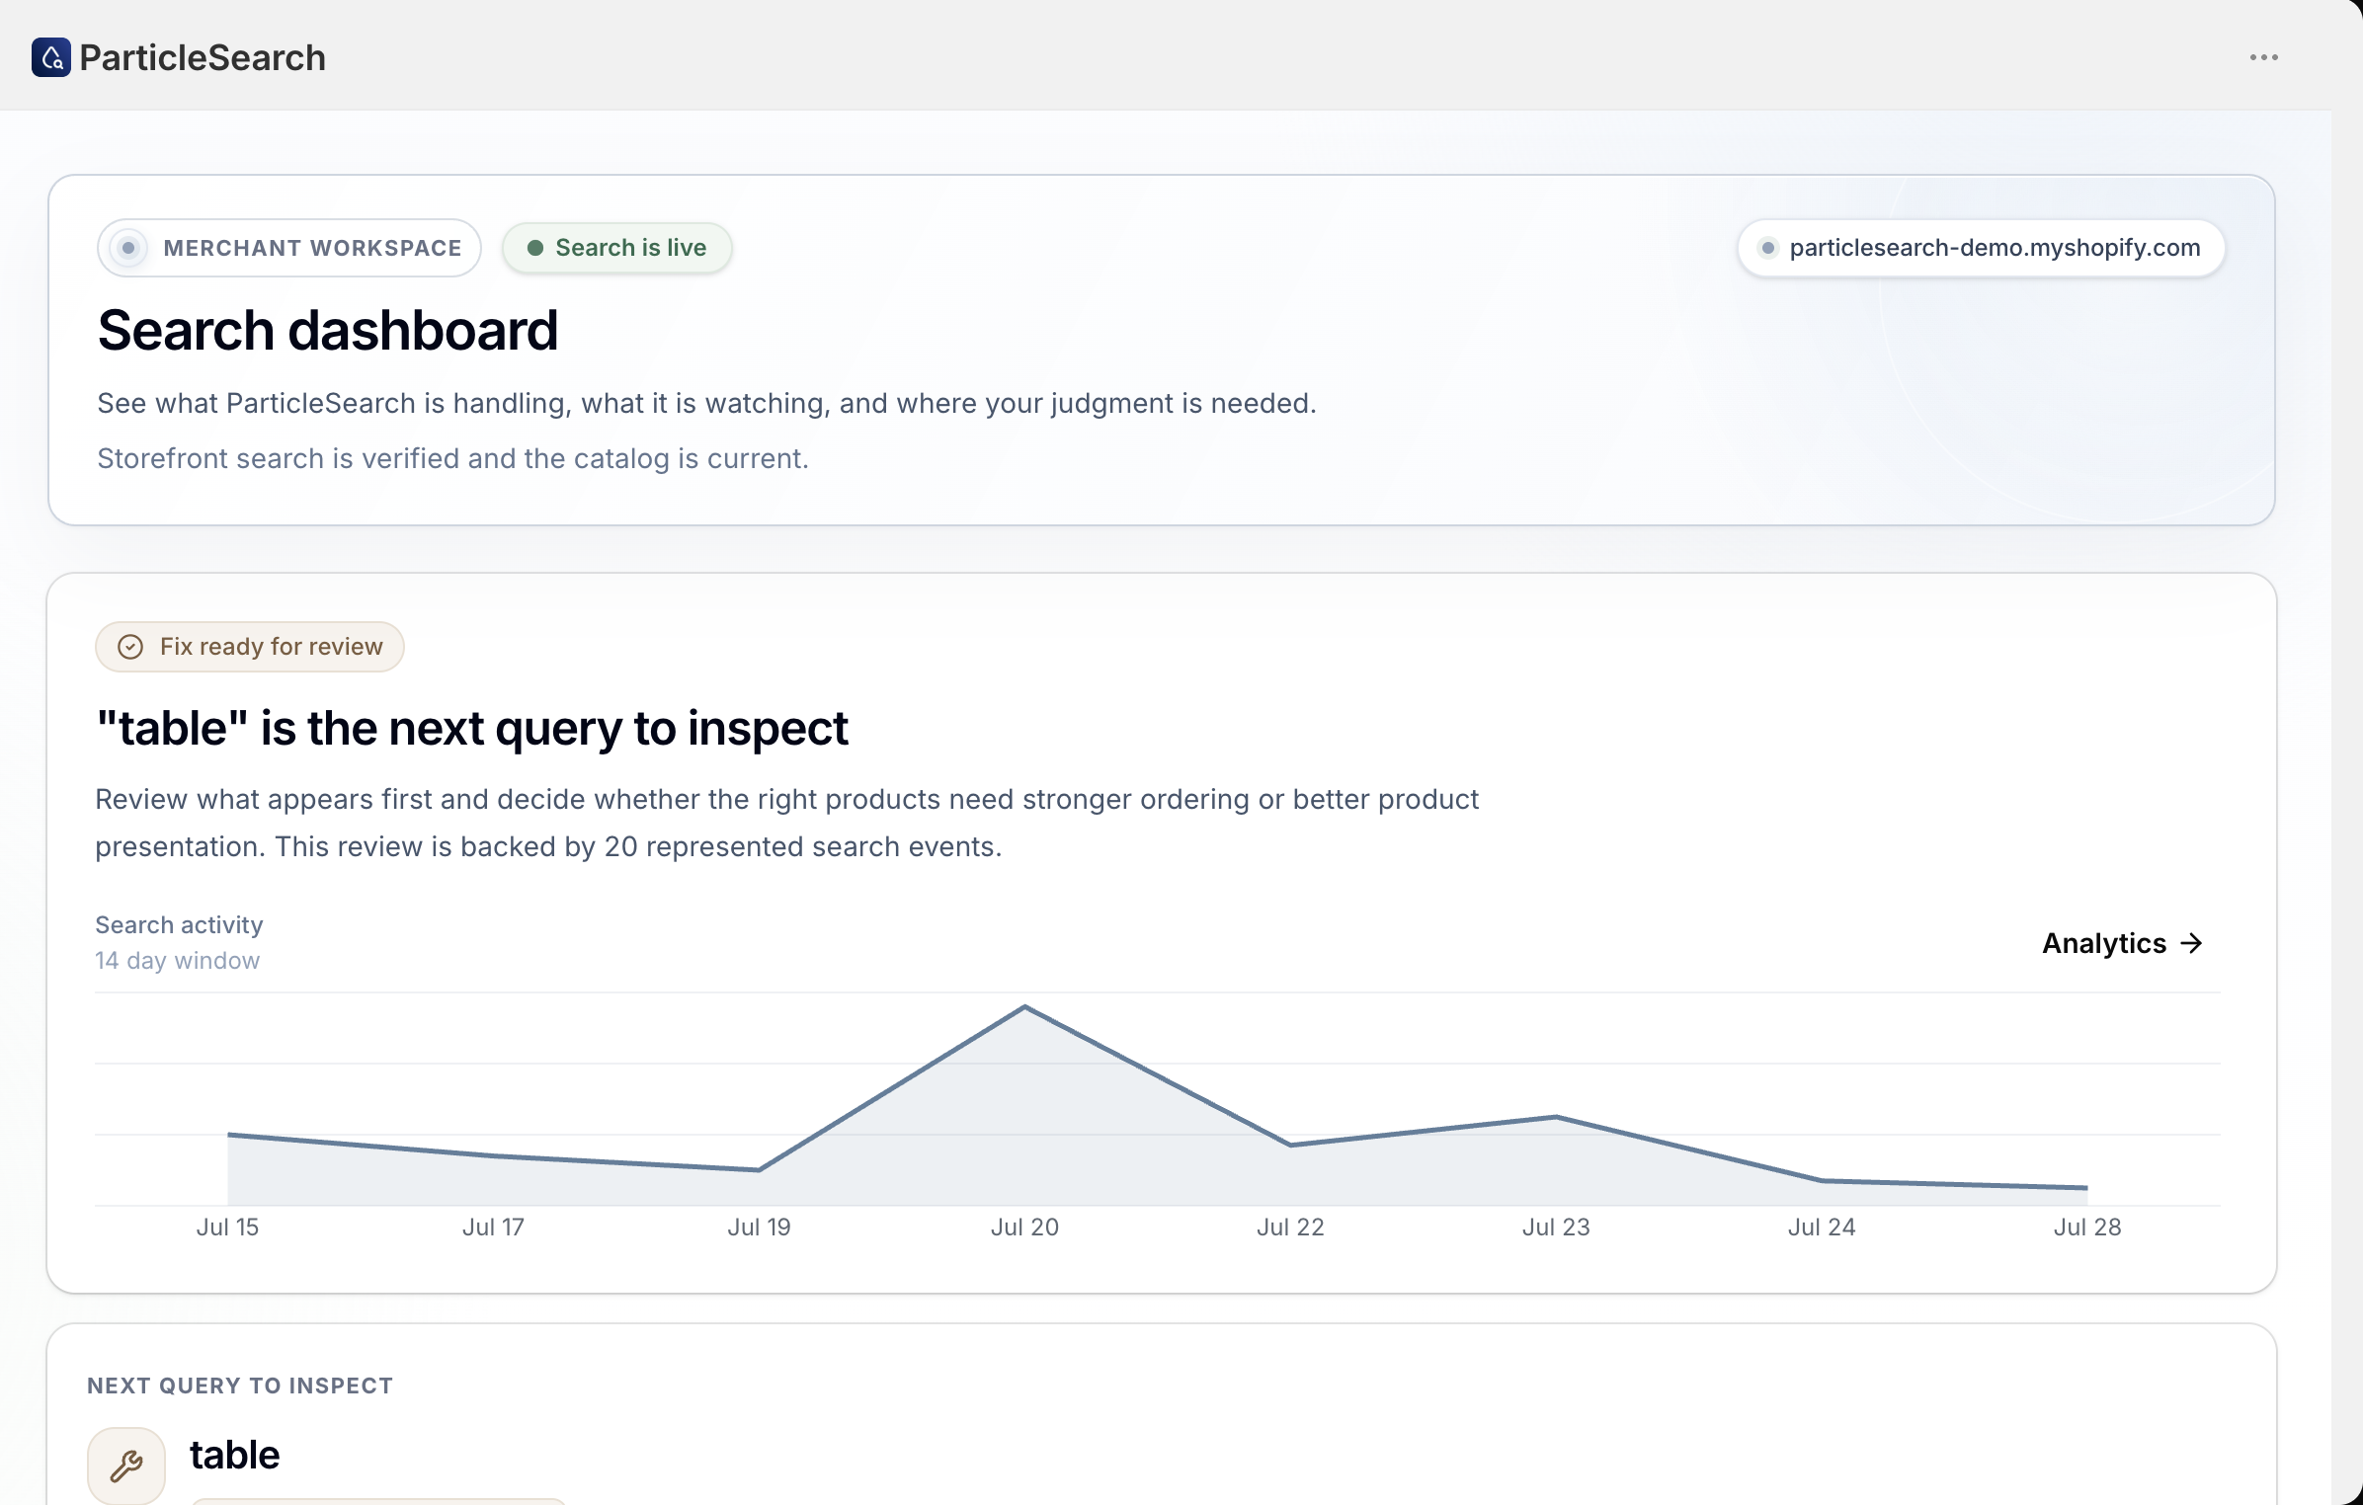Click the Search is live status pill

point(617,248)
